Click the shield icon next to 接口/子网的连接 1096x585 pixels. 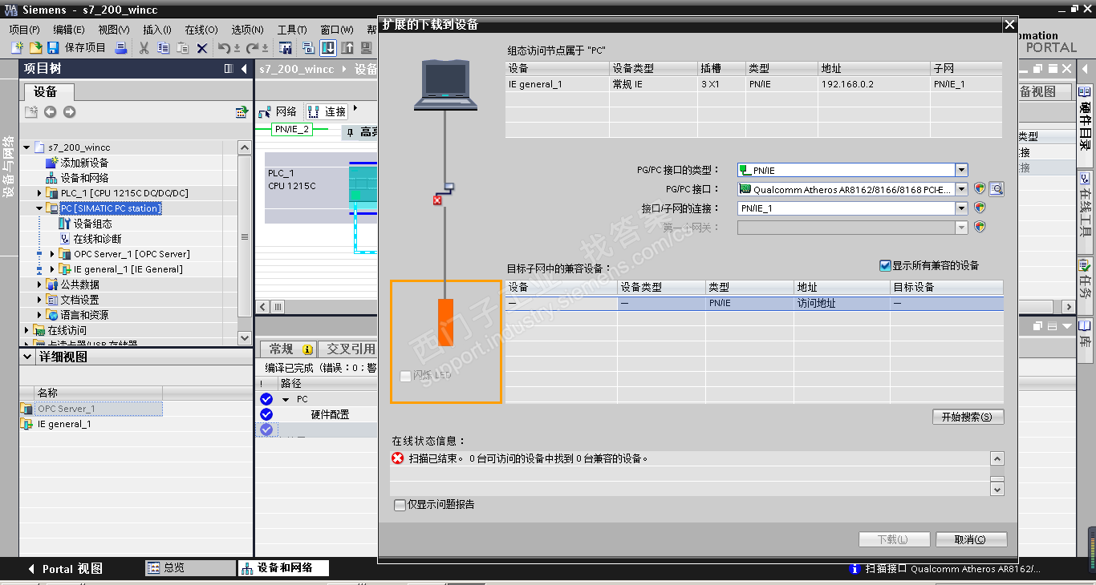[x=979, y=208]
